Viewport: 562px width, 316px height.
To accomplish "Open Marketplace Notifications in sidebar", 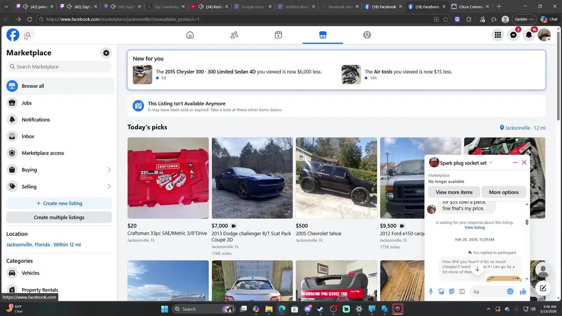I will click(60, 119).
